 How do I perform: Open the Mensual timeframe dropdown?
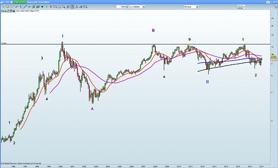pyautogui.click(x=191, y=7)
